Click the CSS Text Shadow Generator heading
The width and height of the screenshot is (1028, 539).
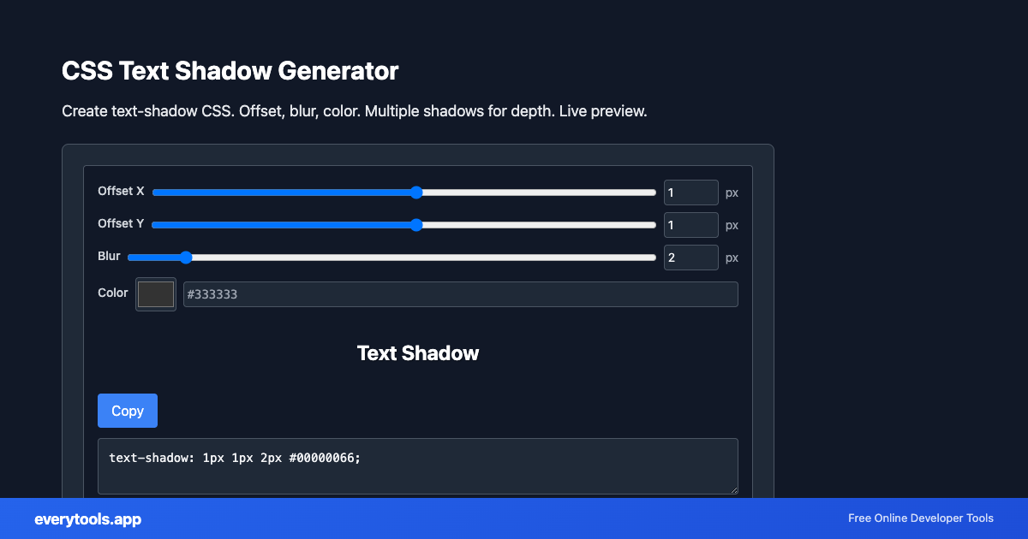pos(230,71)
